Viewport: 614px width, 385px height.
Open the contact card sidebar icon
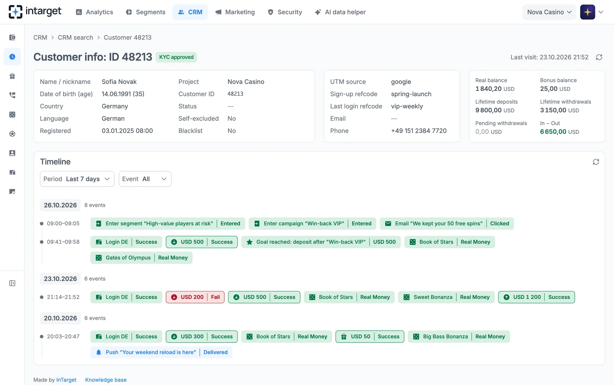12,153
